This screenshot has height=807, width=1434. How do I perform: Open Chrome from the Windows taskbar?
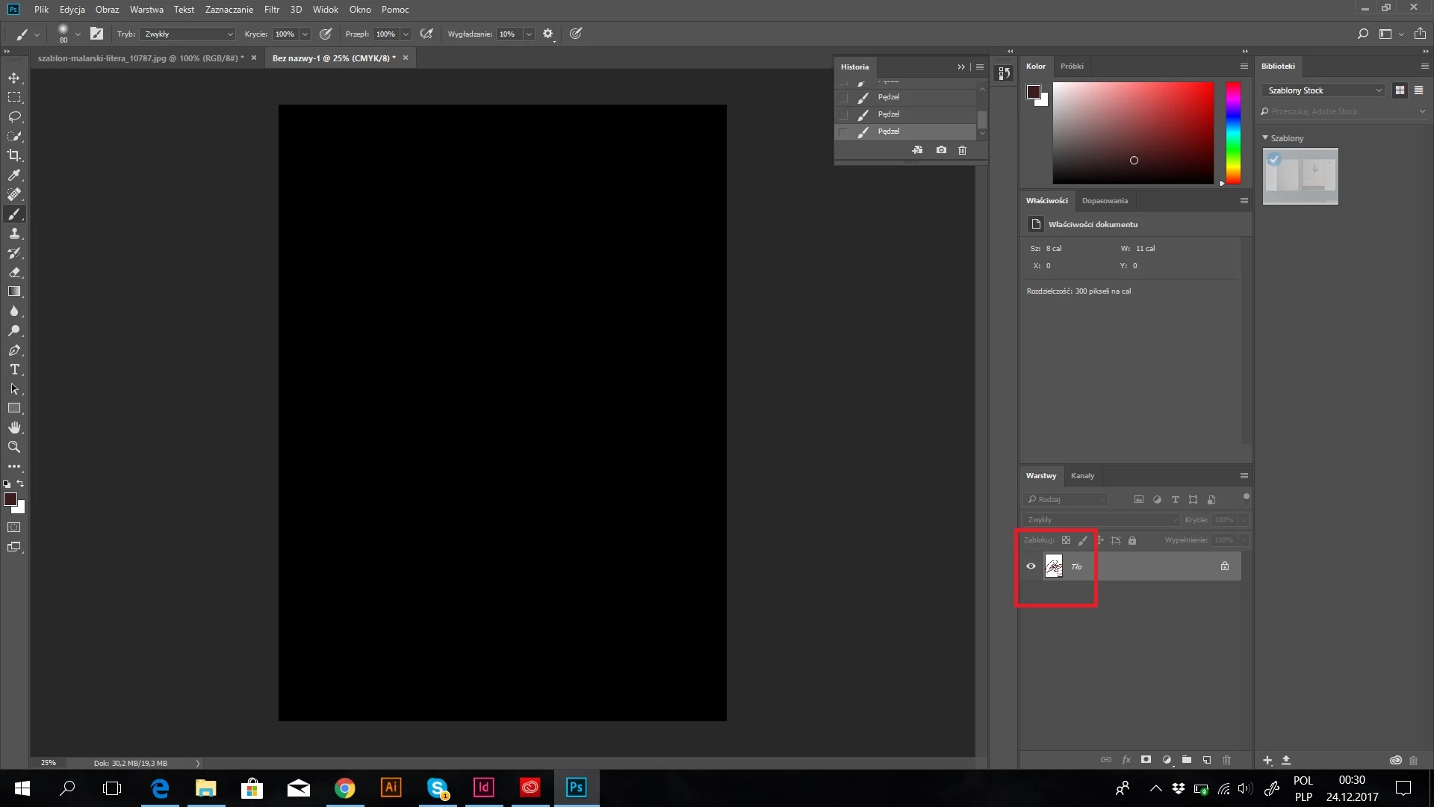(x=345, y=788)
